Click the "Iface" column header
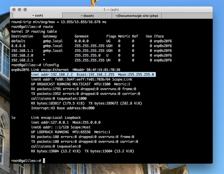224x174 pixels. pyautogui.click(x=159, y=36)
